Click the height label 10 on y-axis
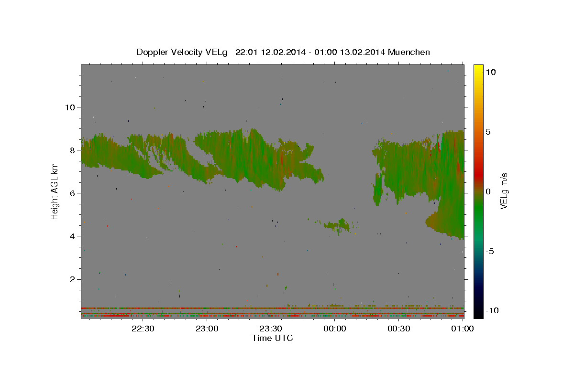 click(69, 107)
